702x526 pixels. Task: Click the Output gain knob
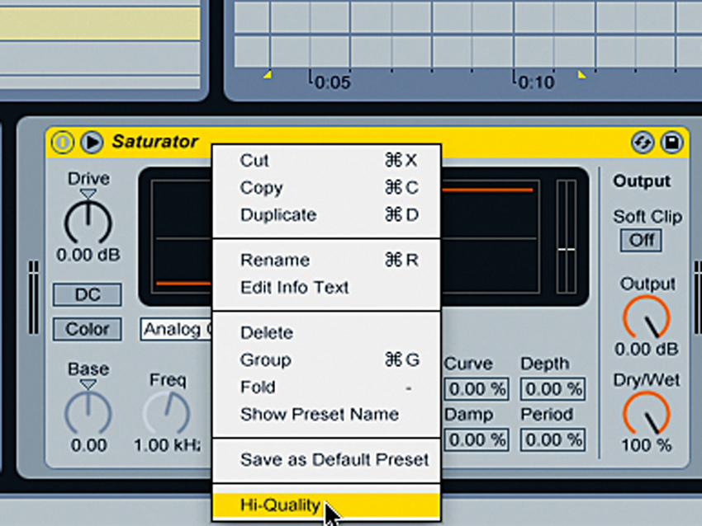[x=647, y=317]
